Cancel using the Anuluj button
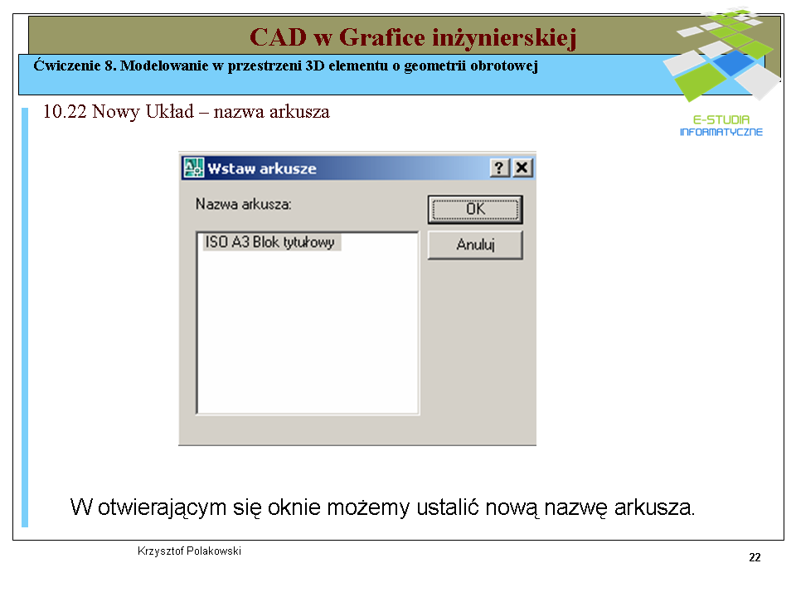 click(x=474, y=245)
